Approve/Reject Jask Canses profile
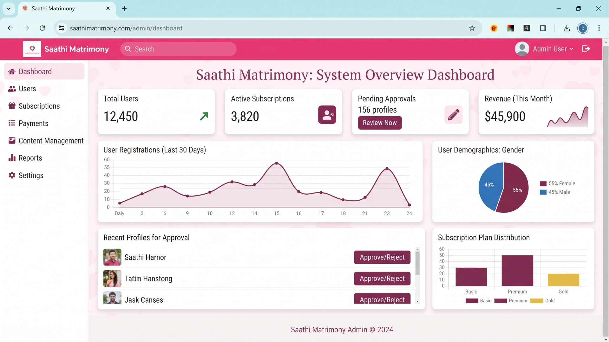 382,298
